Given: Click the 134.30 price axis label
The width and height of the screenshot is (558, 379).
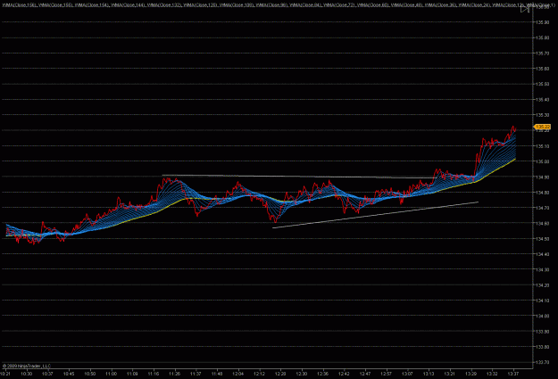Looking at the screenshot, I should (542, 270).
